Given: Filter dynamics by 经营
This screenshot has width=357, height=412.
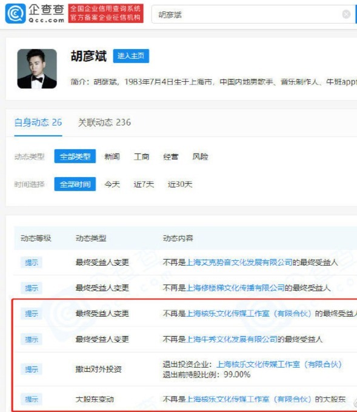Looking at the screenshot, I should [x=171, y=157].
